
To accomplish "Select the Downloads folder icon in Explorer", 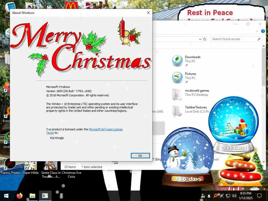I will coord(177,60).
